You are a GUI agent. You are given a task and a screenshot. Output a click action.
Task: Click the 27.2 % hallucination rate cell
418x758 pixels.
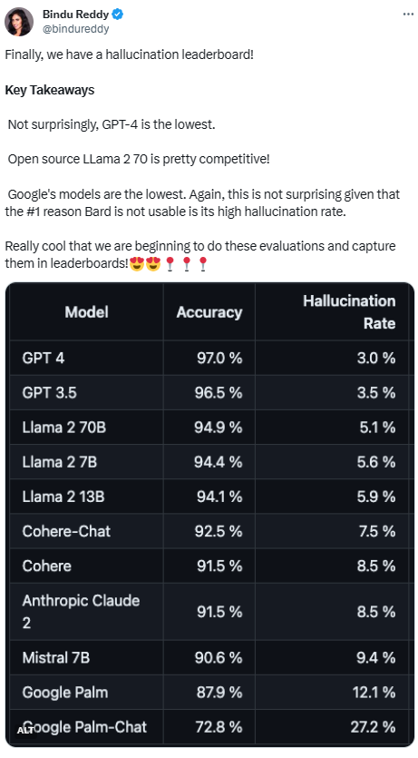373,726
